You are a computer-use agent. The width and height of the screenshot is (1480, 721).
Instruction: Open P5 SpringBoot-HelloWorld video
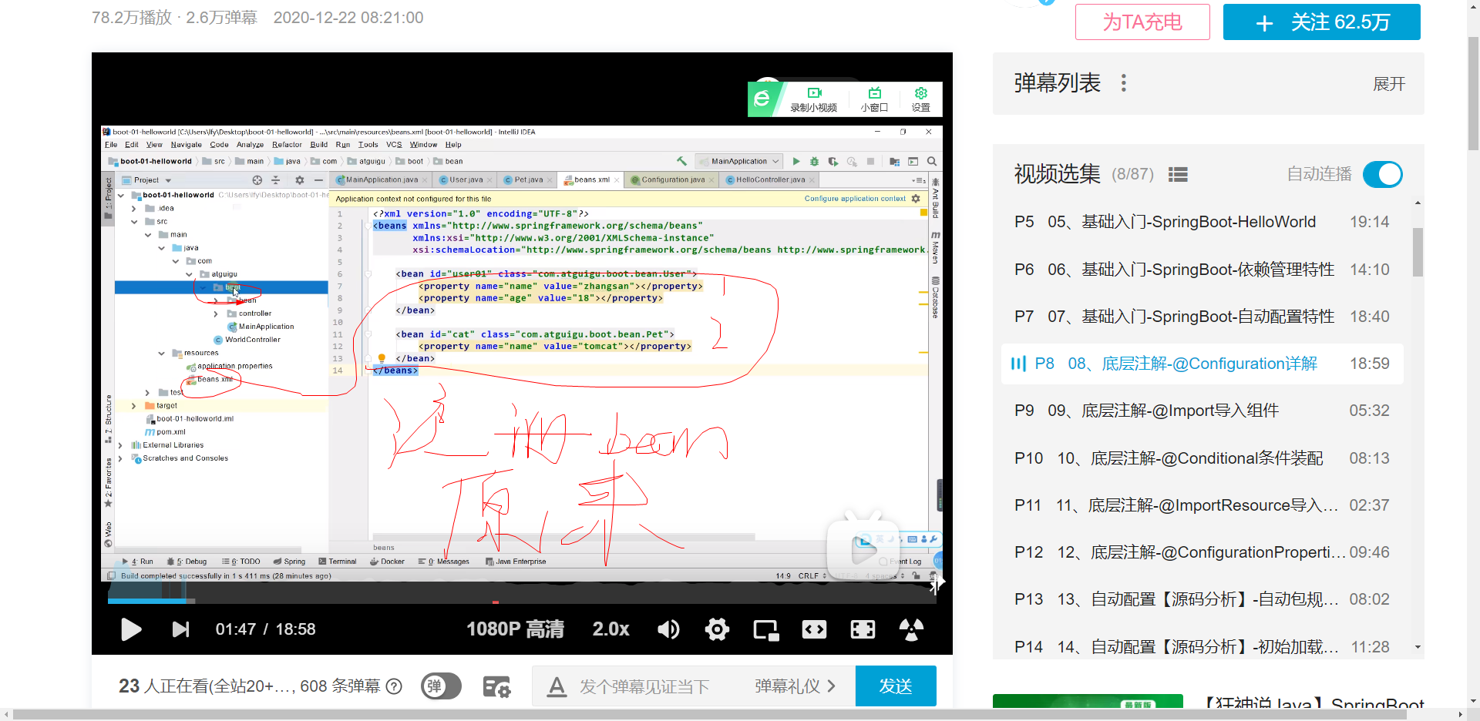click(x=1202, y=222)
